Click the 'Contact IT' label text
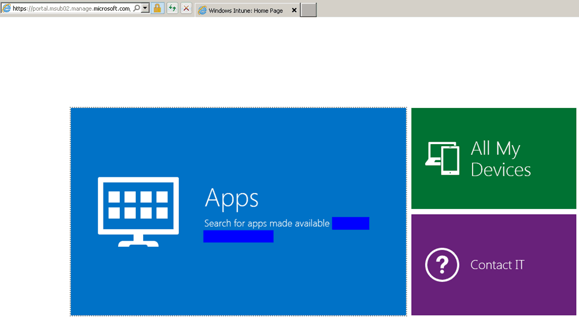The height and width of the screenshot is (318, 579). pyautogui.click(x=497, y=265)
